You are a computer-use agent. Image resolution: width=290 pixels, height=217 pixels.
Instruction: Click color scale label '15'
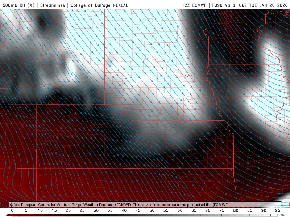(54, 210)
